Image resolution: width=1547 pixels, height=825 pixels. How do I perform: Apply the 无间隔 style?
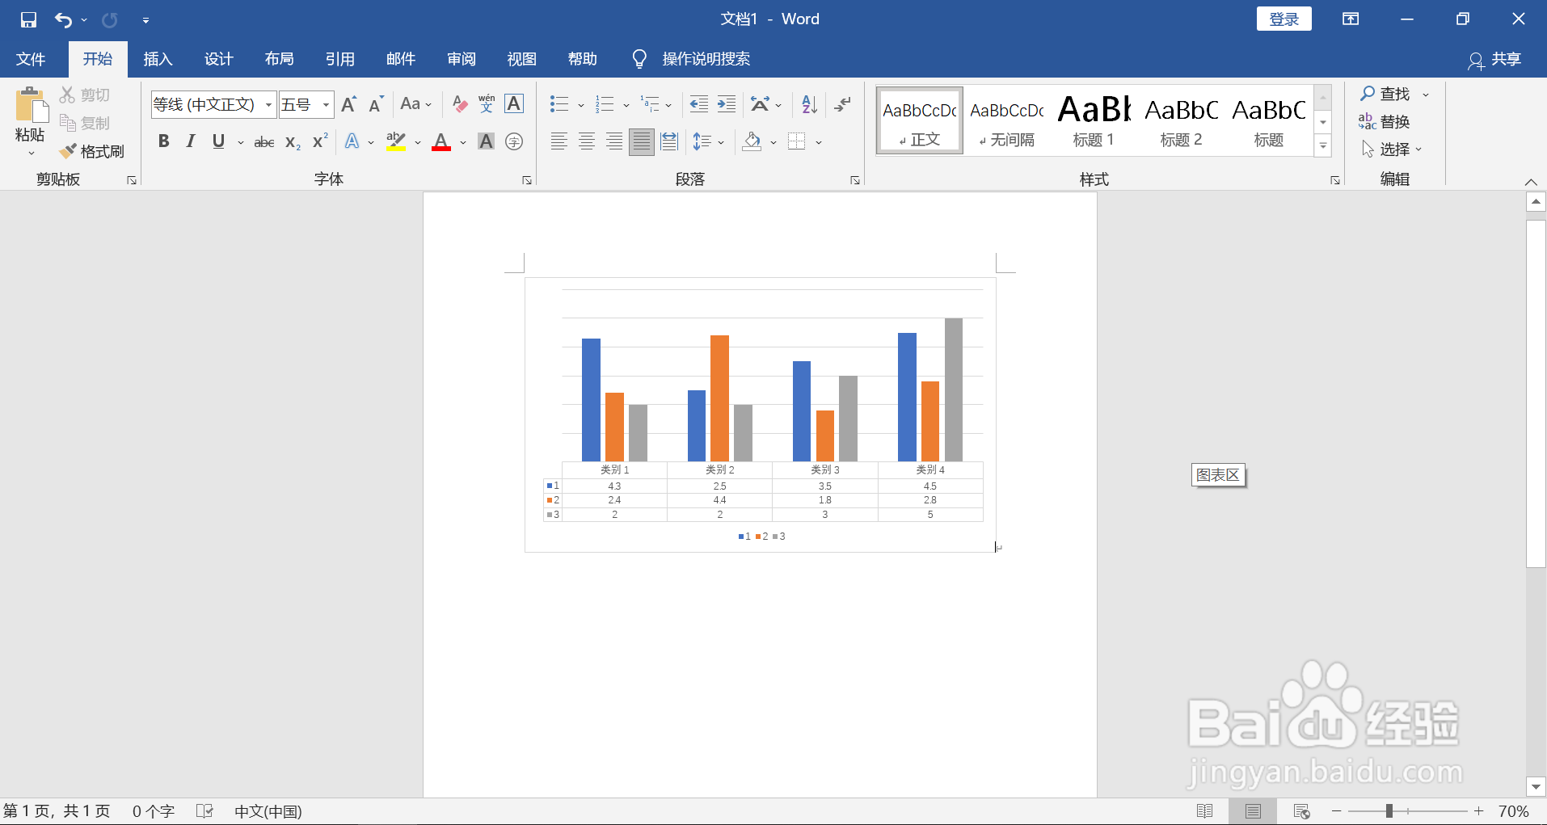click(x=1006, y=120)
